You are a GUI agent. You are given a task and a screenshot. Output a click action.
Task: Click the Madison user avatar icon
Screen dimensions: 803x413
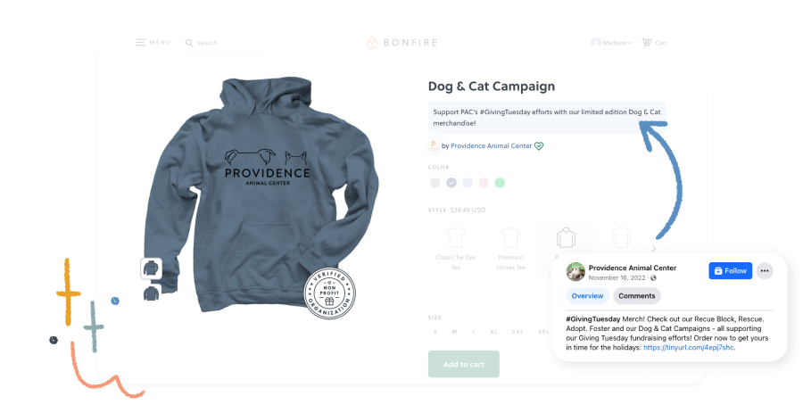(596, 43)
